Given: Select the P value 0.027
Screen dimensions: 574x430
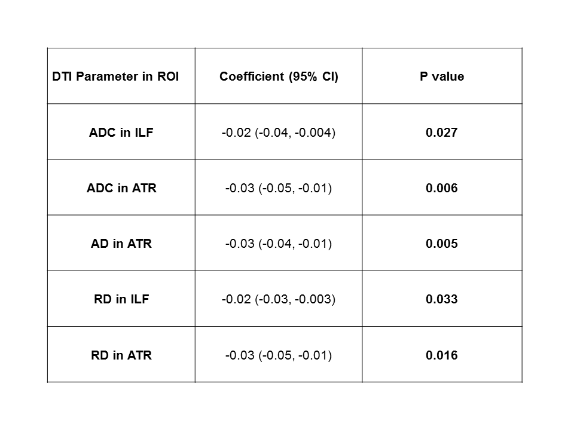Looking at the screenshot, I should 441,133.
